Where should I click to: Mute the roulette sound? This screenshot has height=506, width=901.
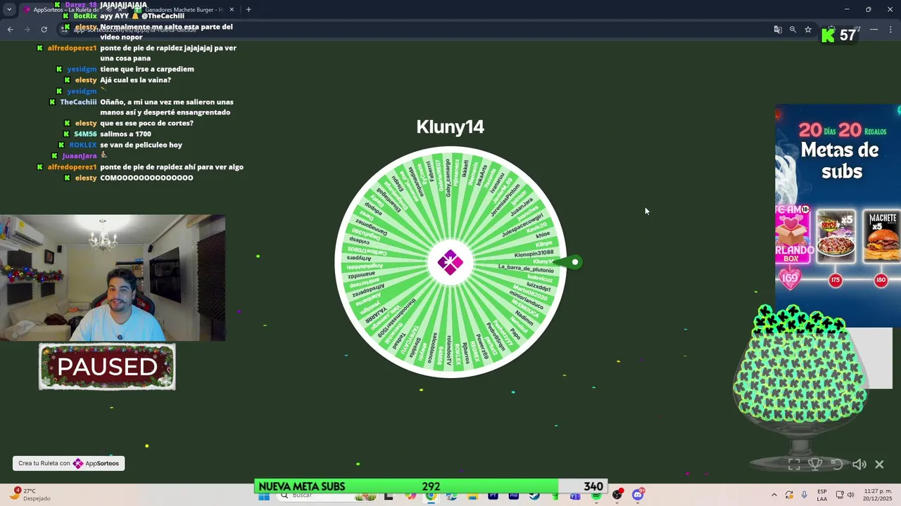[859, 464]
